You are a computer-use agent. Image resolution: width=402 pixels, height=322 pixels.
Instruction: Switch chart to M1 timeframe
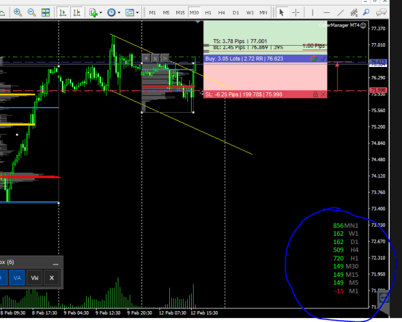(152, 13)
